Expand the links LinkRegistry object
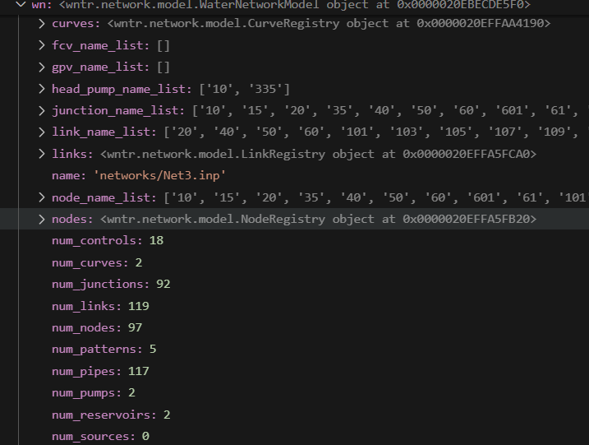This screenshot has width=589, height=445. point(42,154)
